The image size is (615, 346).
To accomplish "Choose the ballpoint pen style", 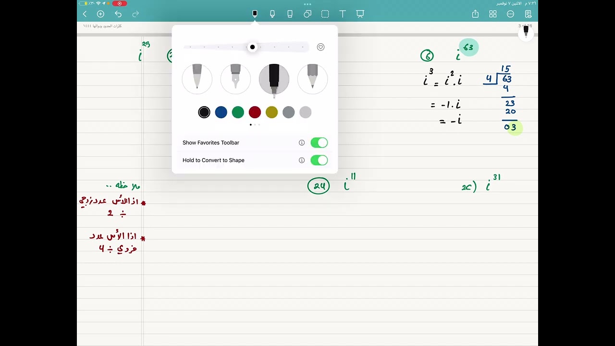I will (x=197, y=79).
